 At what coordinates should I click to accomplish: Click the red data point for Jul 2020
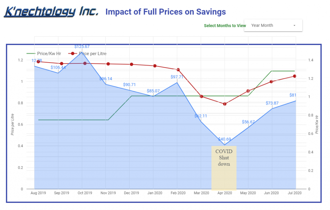tap(295, 76)
